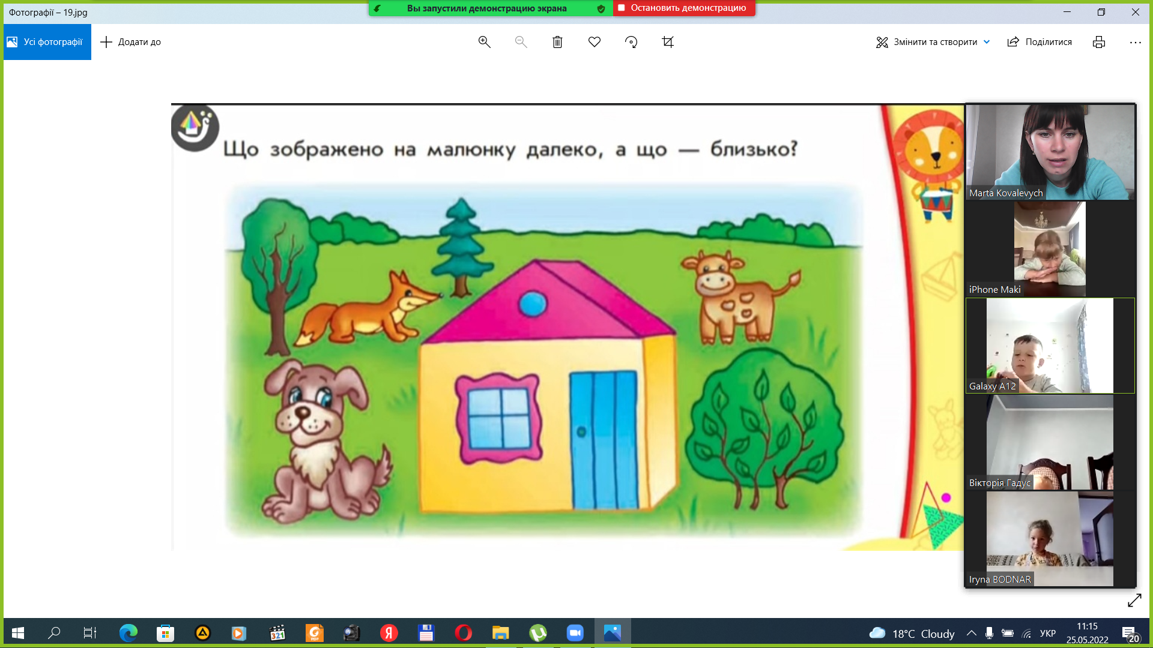
Task: Switch the УКР input language
Action: click(1048, 633)
